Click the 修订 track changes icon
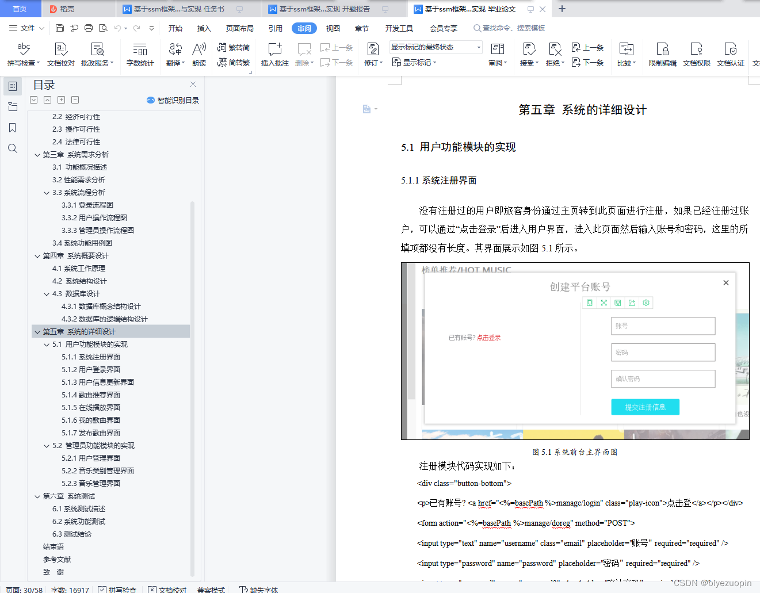The width and height of the screenshot is (760, 593). (372, 49)
